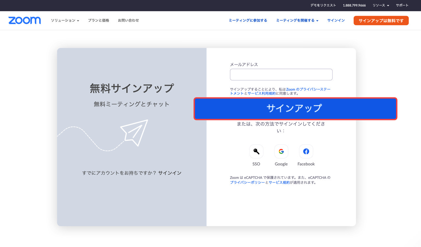Click the orange サインアップは無料です button
Viewport: 421px width, 247px height.
[x=381, y=20]
